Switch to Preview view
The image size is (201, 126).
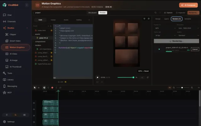103,13
